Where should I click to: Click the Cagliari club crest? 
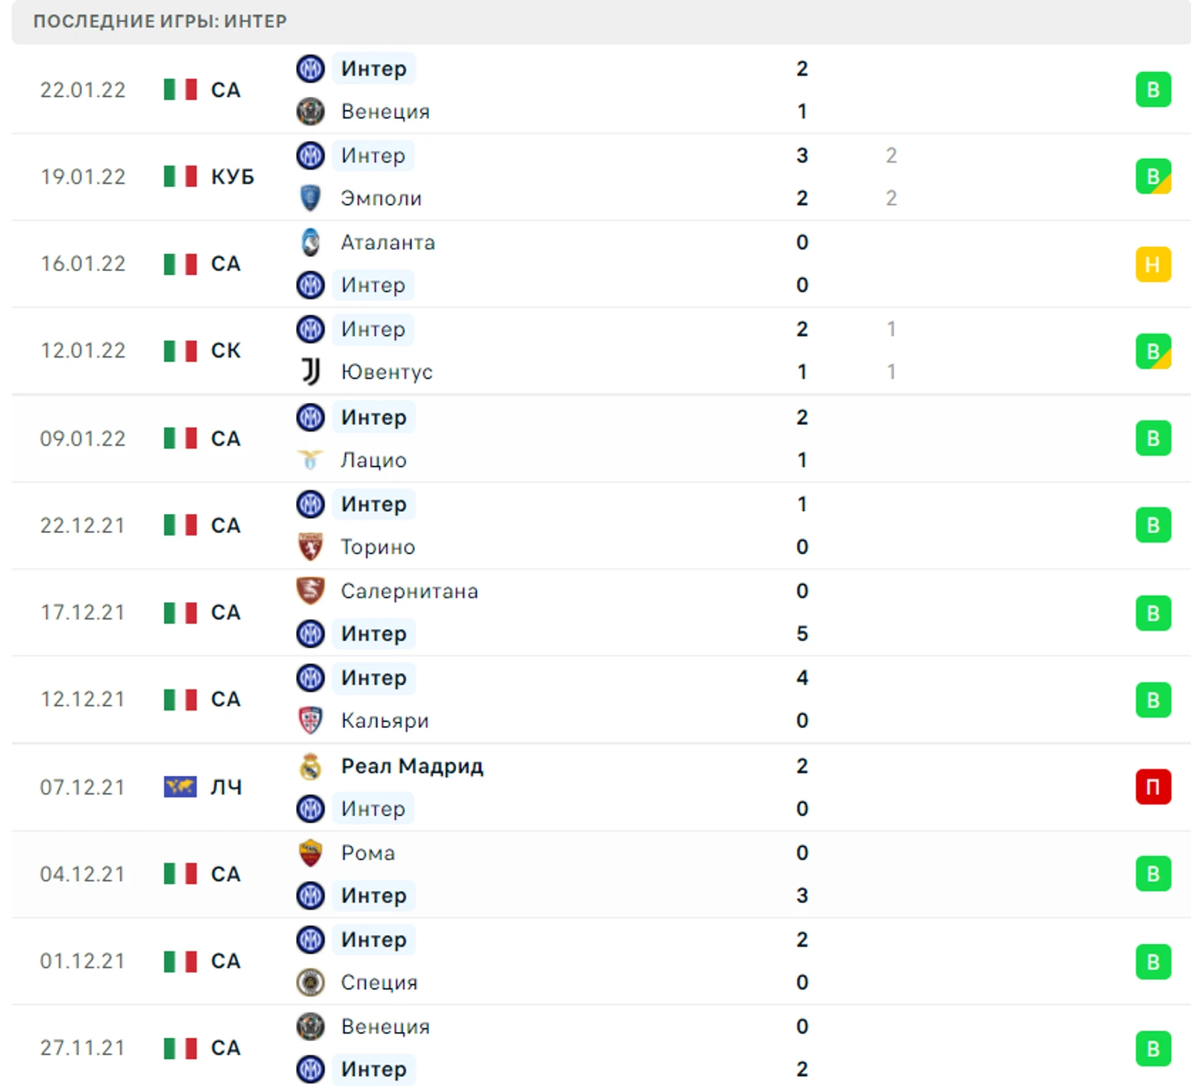(x=310, y=720)
